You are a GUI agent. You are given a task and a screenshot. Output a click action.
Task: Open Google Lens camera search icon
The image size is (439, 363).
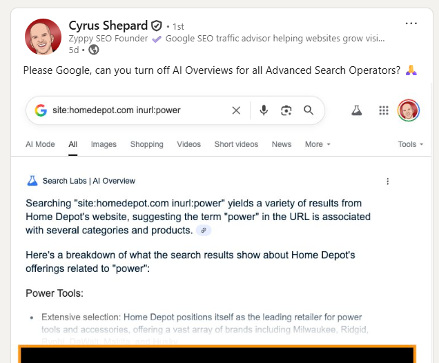point(286,110)
